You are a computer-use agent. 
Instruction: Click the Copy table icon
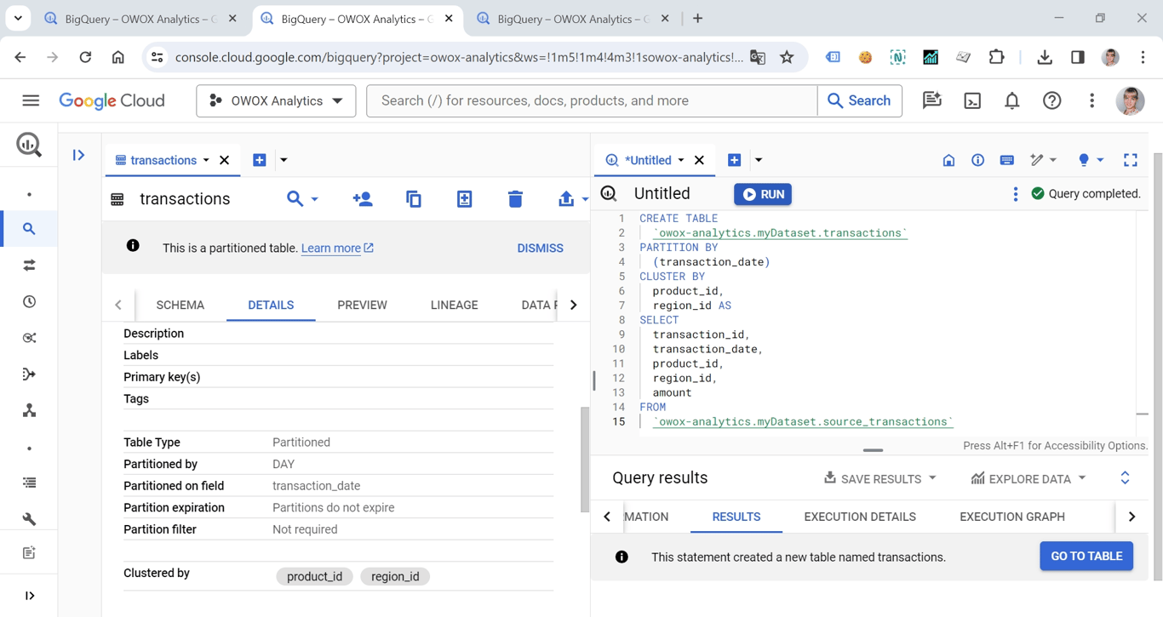414,199
